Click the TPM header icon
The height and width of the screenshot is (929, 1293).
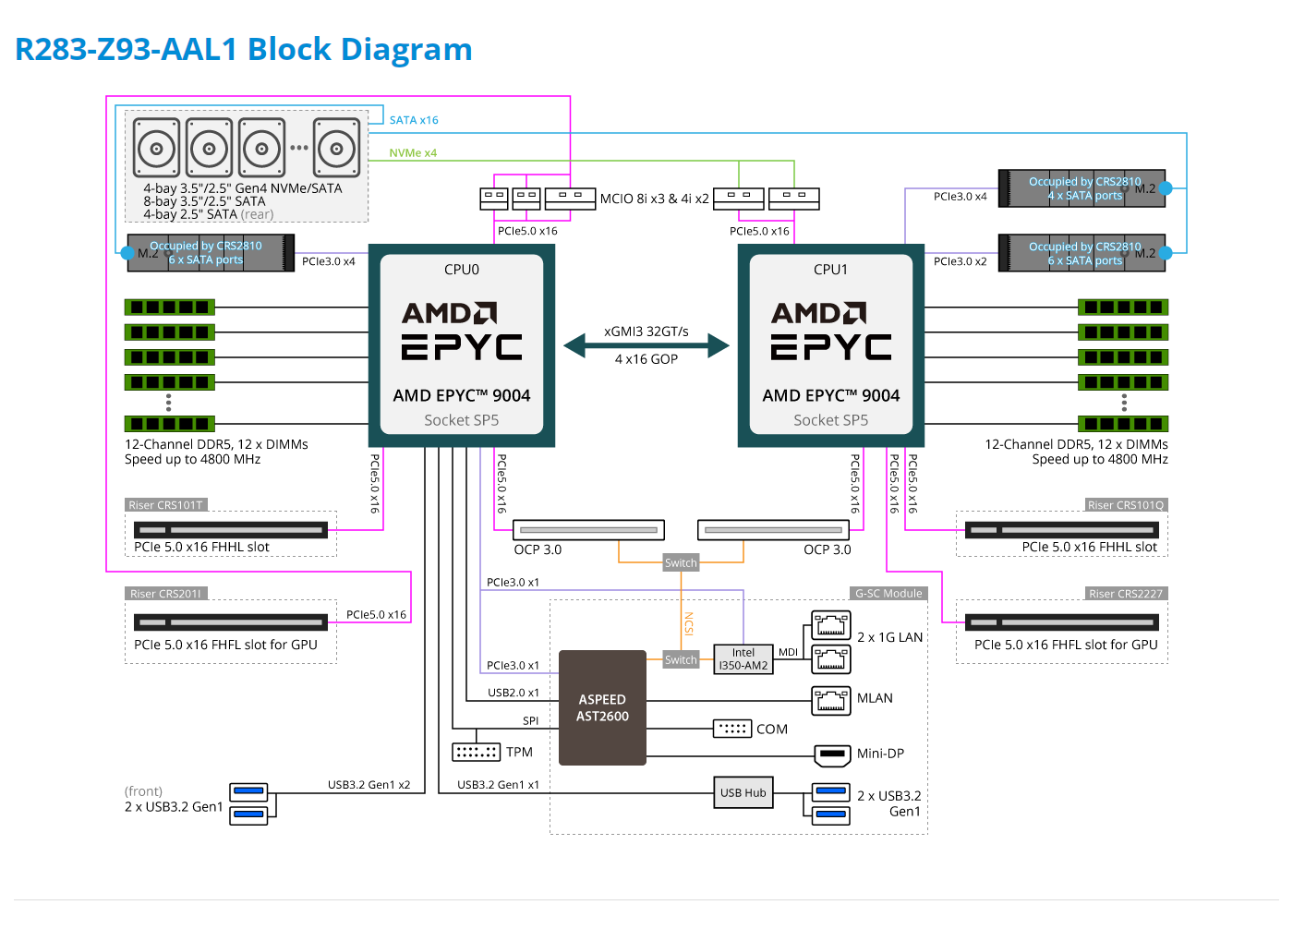476,753
